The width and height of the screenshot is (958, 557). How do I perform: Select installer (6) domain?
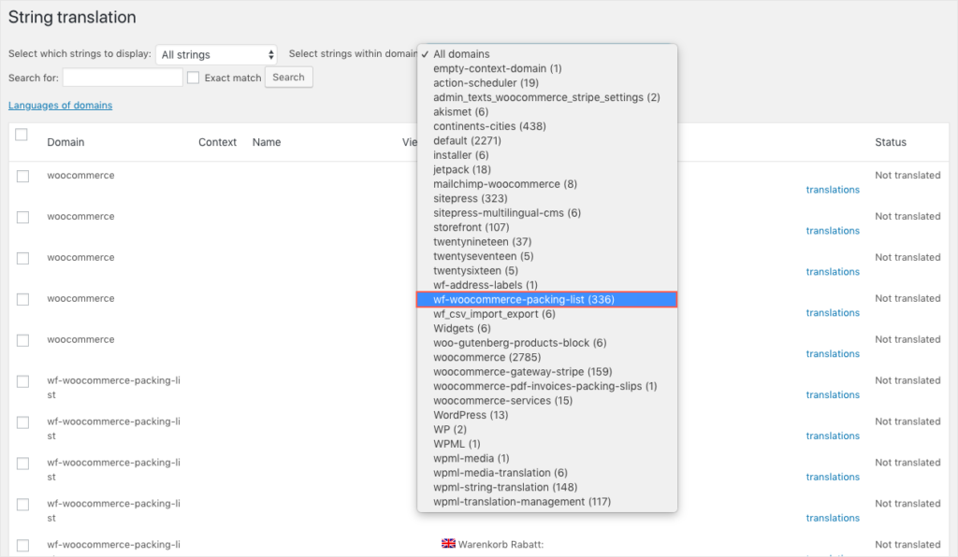546,155
